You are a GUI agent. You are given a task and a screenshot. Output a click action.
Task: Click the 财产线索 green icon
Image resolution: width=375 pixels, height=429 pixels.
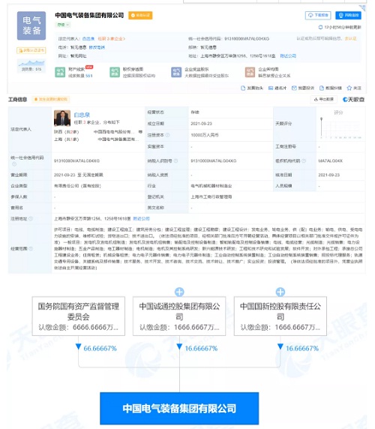(60, 72)
